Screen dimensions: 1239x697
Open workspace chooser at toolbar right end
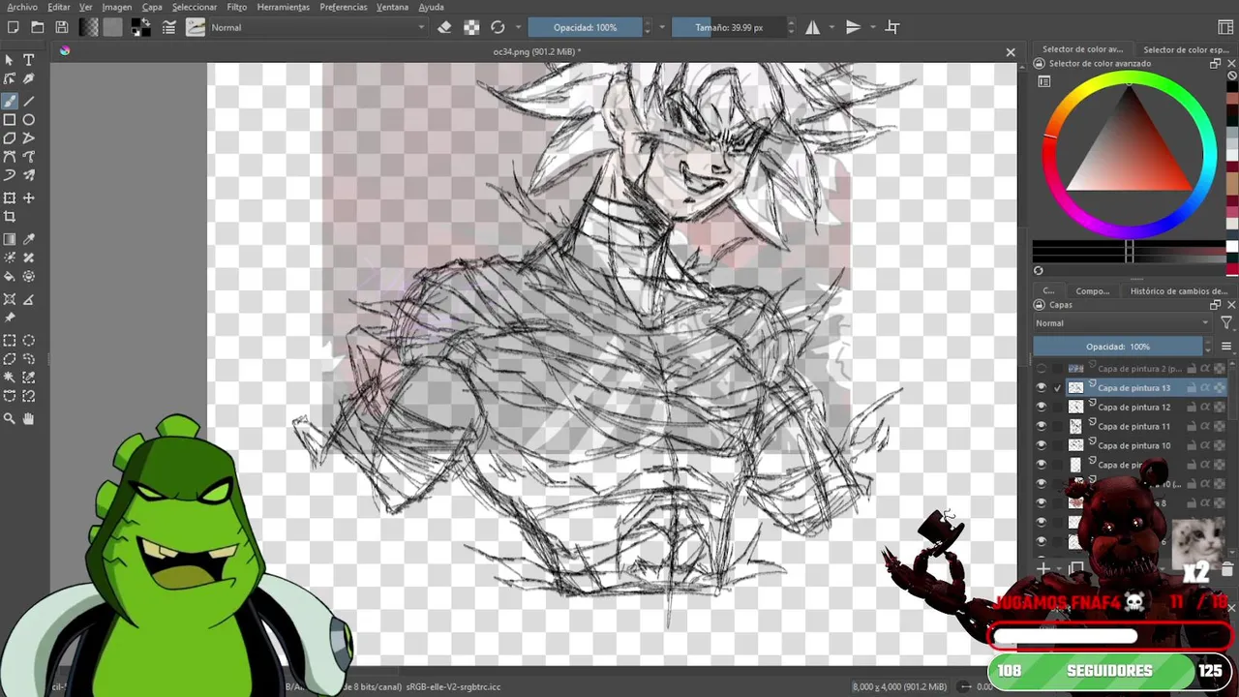1225,27
